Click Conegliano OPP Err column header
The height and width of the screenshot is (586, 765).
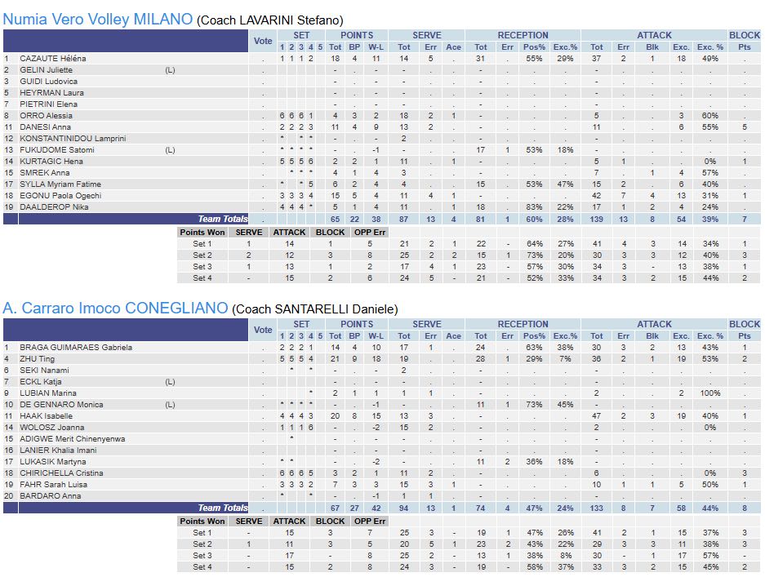[x=370, y=522]
